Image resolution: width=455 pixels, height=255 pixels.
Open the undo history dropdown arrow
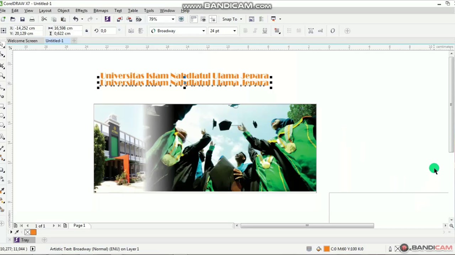(82, 19)
